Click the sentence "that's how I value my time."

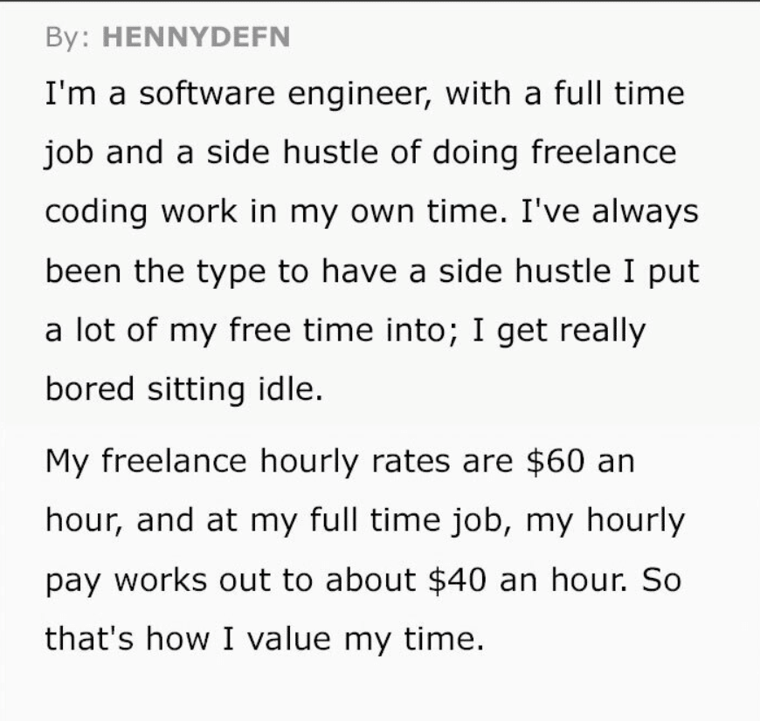265,640
